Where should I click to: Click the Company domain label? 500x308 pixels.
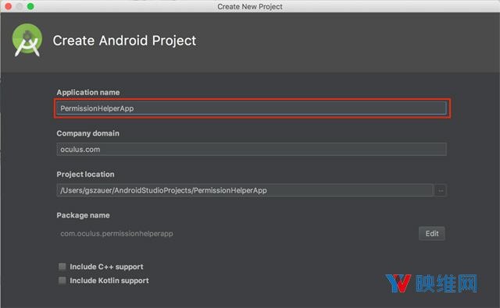[88, 133]
